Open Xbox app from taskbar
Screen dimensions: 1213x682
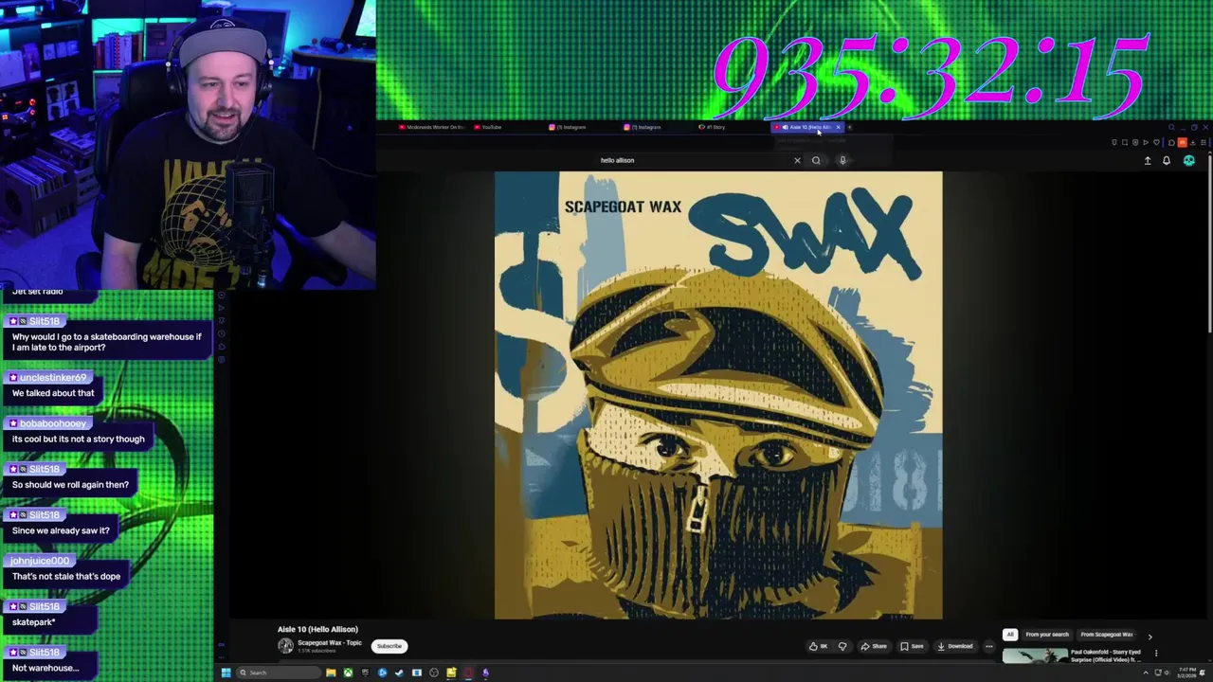tap(348, 673)
